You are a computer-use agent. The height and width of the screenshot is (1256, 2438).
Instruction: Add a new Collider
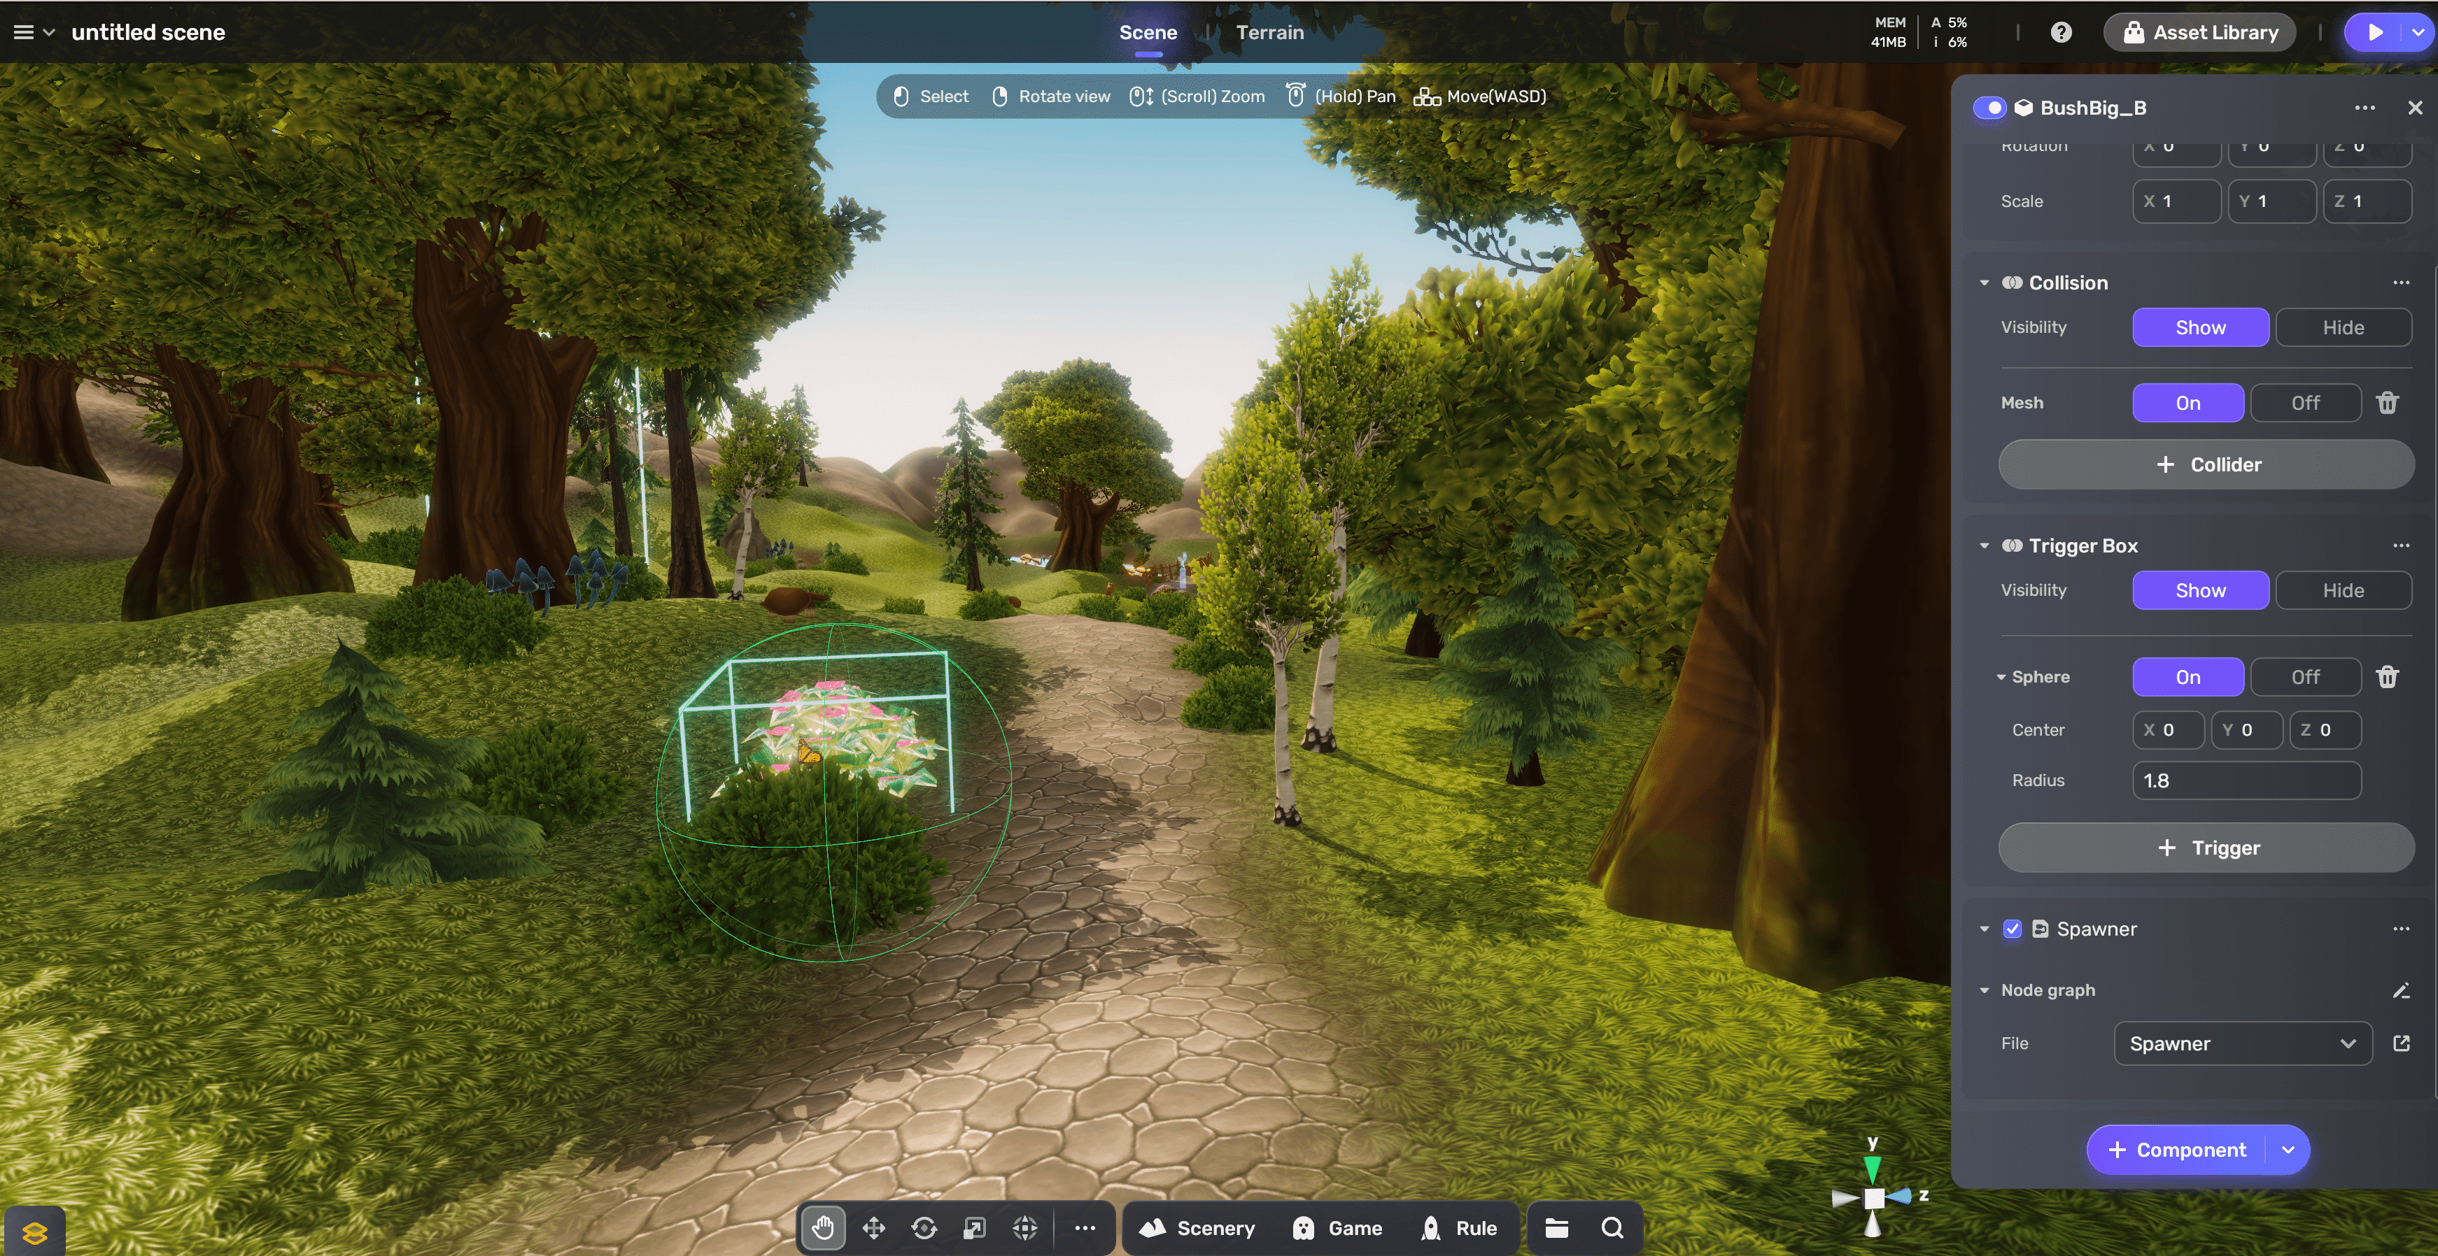(x=2206, y=464)
